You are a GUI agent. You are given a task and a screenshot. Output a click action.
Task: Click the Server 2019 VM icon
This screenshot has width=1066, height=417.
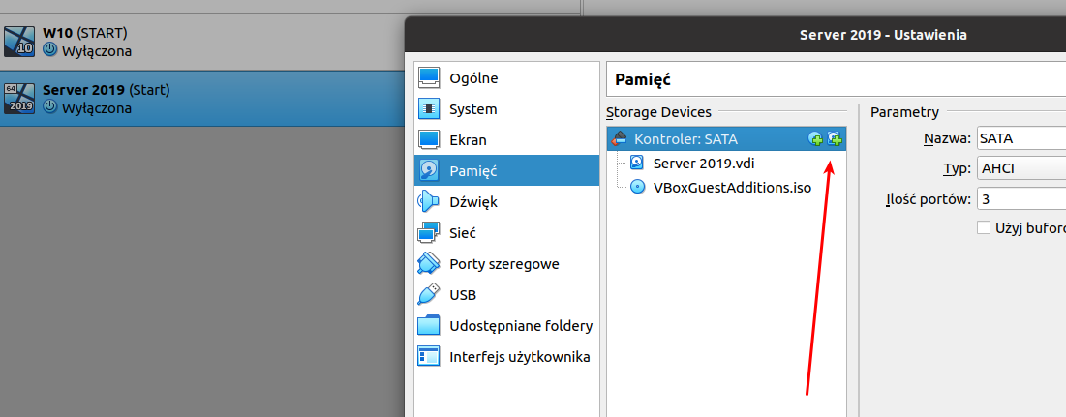[x=19, y=98]
